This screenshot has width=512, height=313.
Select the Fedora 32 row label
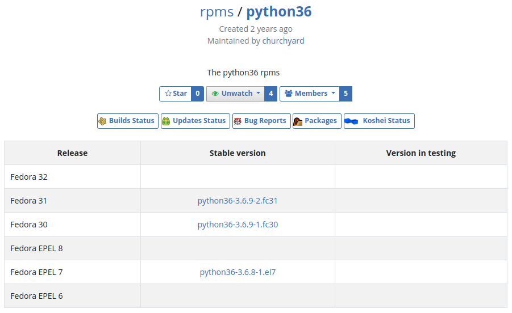29,177
